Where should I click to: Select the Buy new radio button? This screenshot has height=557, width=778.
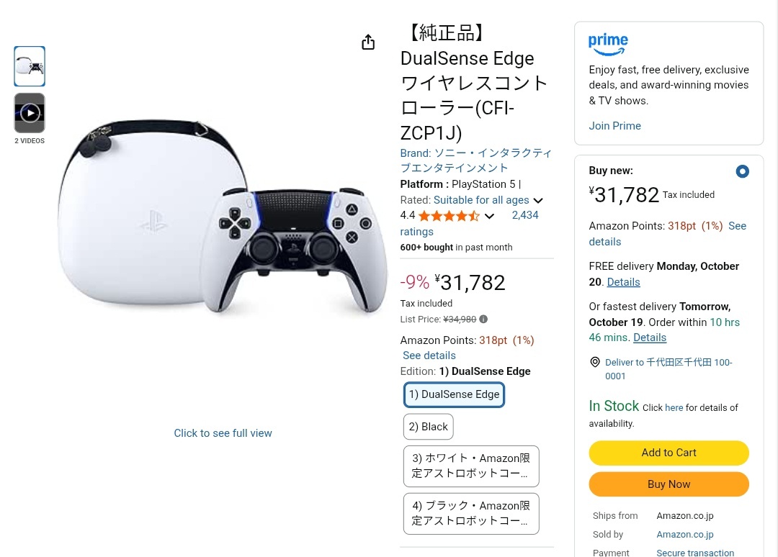click(x=742, y=171)
